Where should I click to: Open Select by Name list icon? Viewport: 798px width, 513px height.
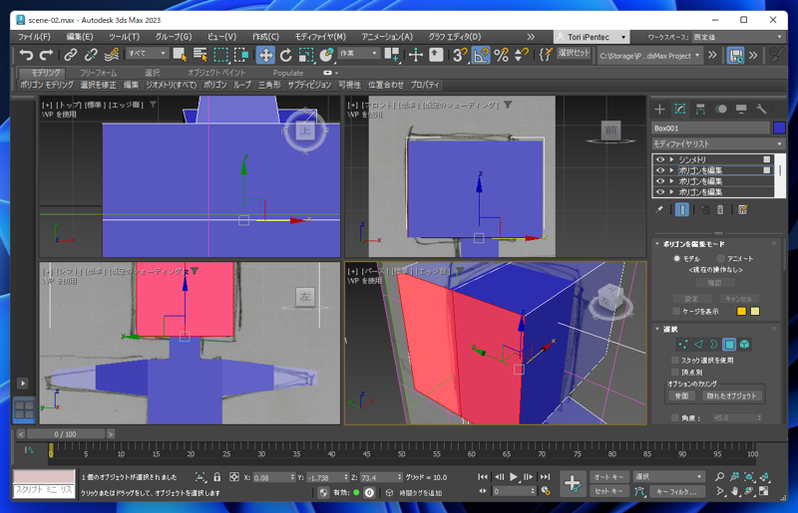[200, 55]
